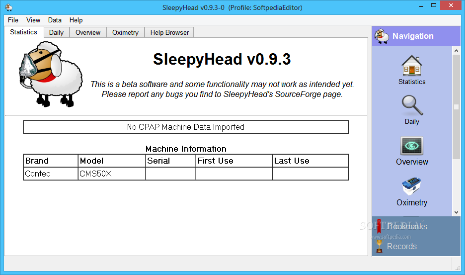Viewport: 465px width, 275px height.
Task: Open the Statistics house icon in Navigation
Action: [412, 65]
